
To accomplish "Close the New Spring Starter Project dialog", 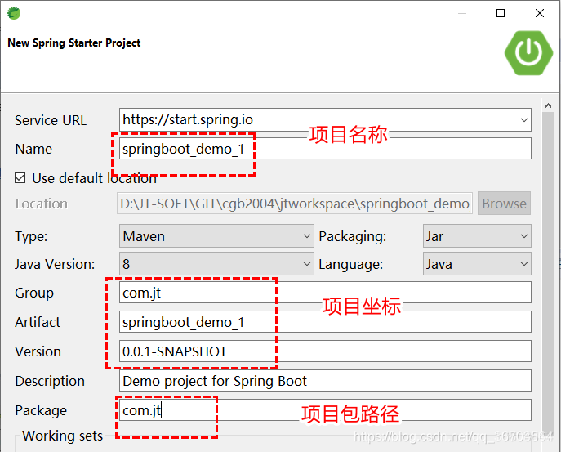I will [540, 13].
